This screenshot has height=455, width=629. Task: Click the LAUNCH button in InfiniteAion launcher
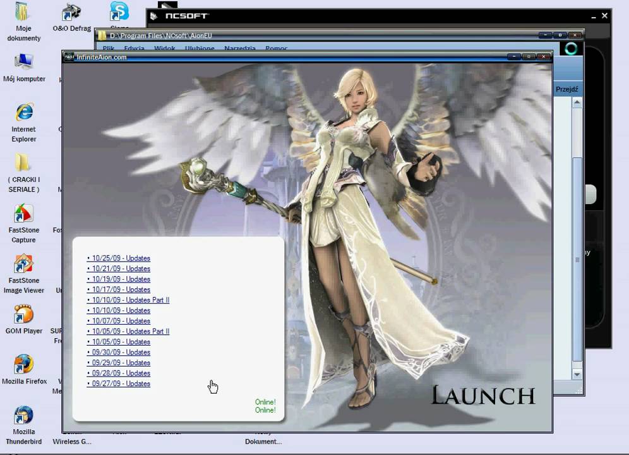pos(483,396)
